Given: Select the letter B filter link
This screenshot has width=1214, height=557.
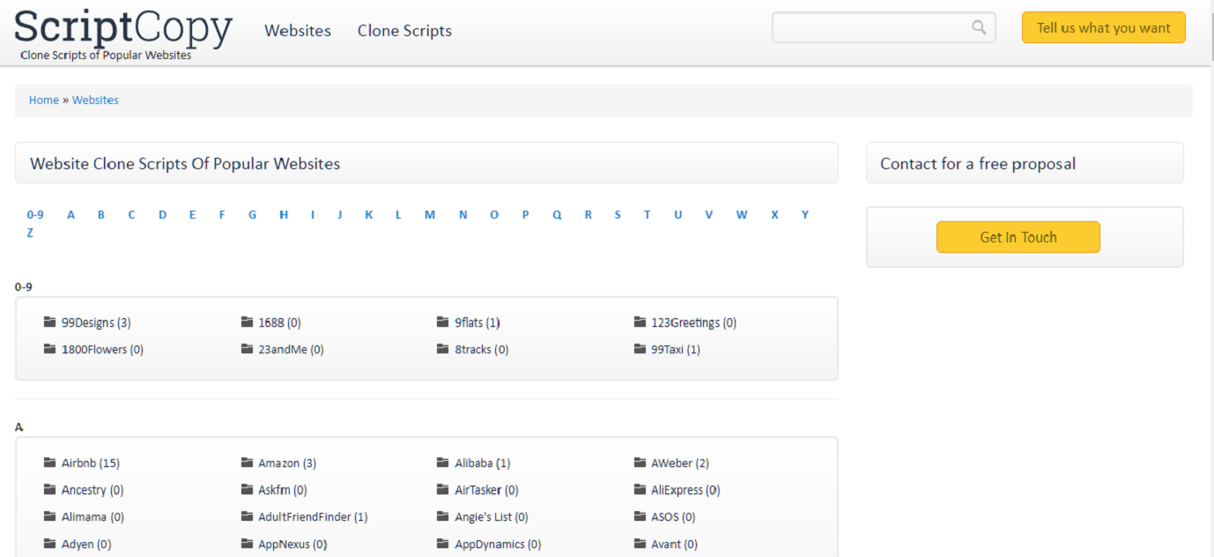Looking at the screenshot, I should click(x=100, y=214).
